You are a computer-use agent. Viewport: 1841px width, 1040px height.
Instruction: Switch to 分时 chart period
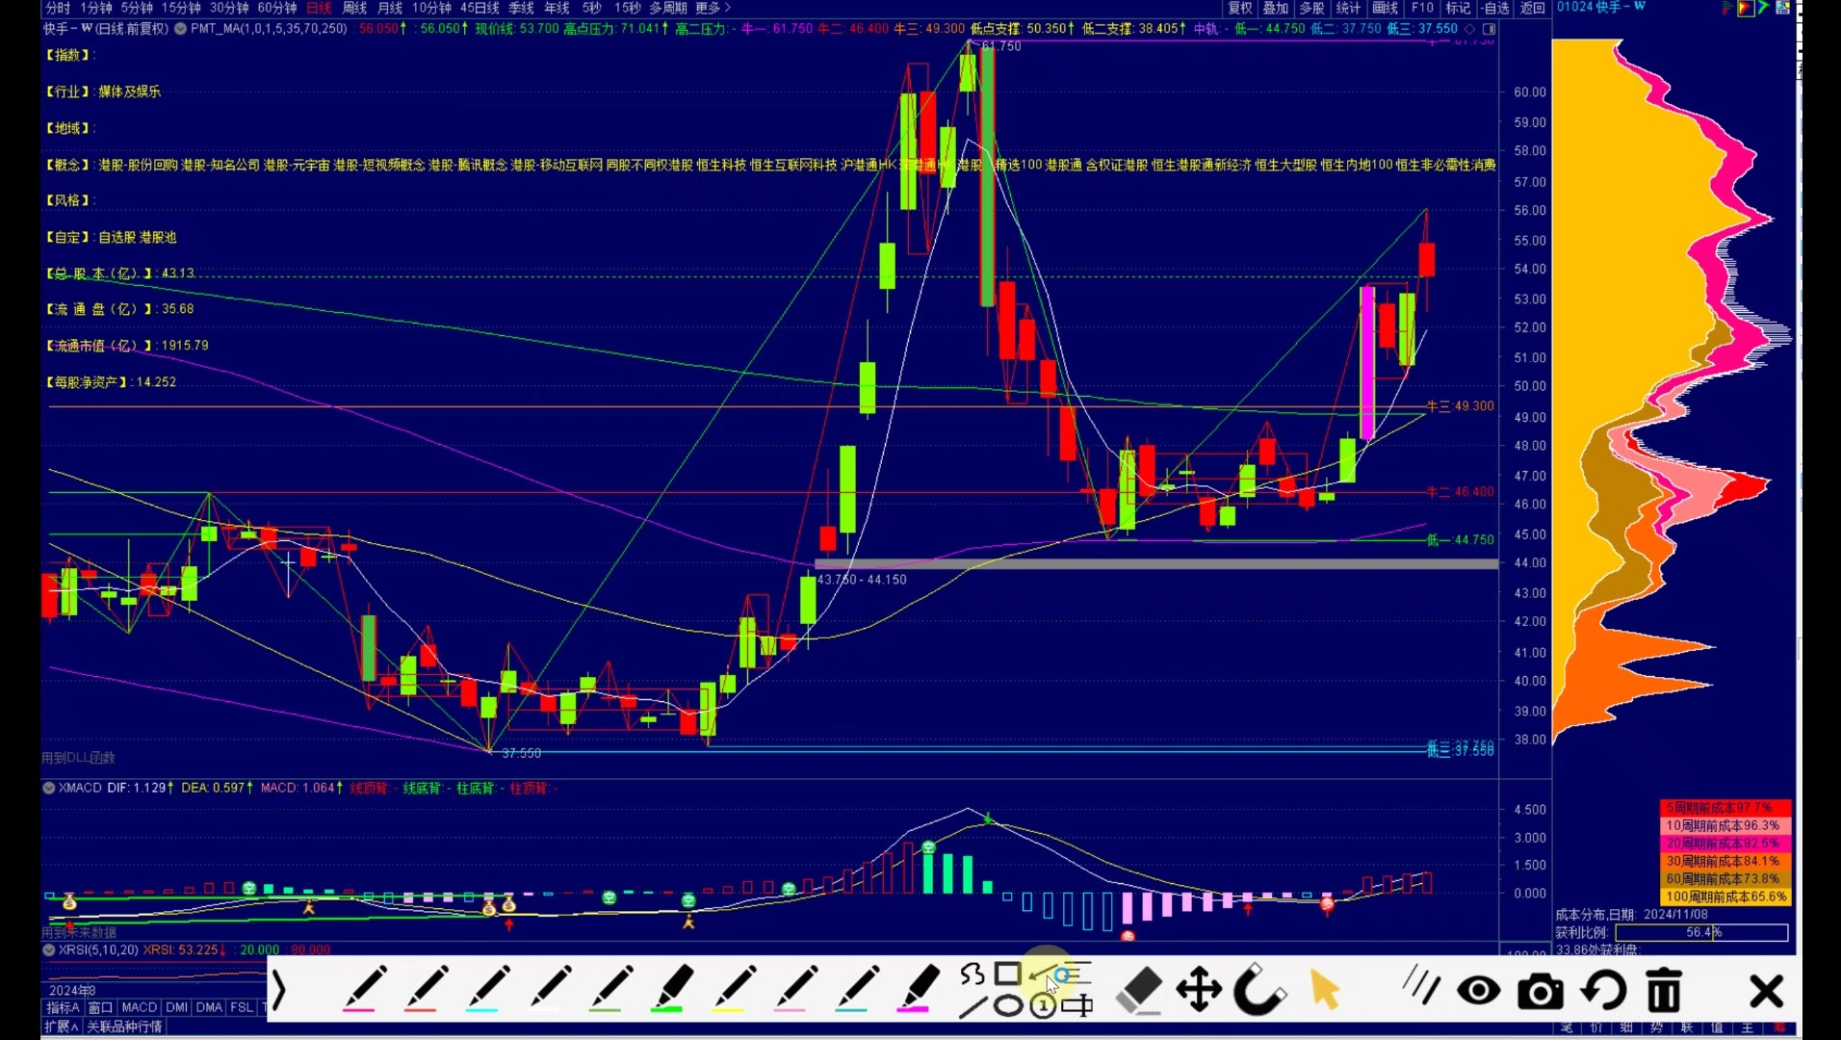[58, 8]
